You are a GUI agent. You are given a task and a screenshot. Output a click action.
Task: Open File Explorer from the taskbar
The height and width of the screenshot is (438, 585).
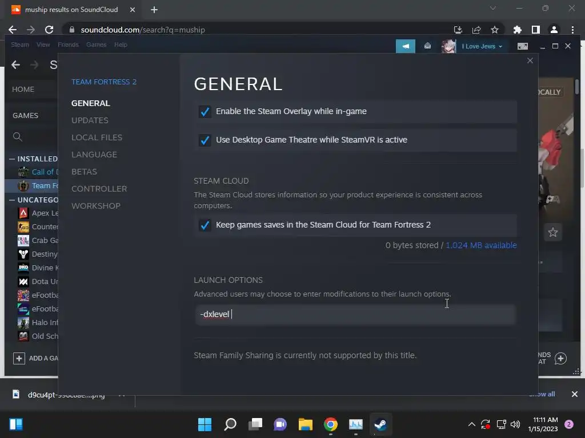coord(305,424)
